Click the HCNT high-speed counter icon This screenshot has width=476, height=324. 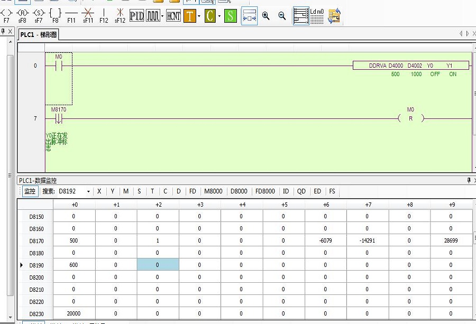pyautogui.click(x=173, y=16)
